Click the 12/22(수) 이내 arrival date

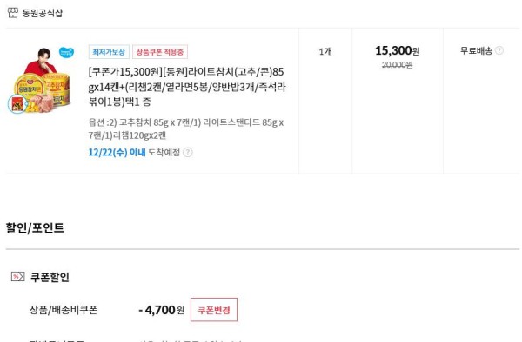pyautogui.click(x=117, y=153)
